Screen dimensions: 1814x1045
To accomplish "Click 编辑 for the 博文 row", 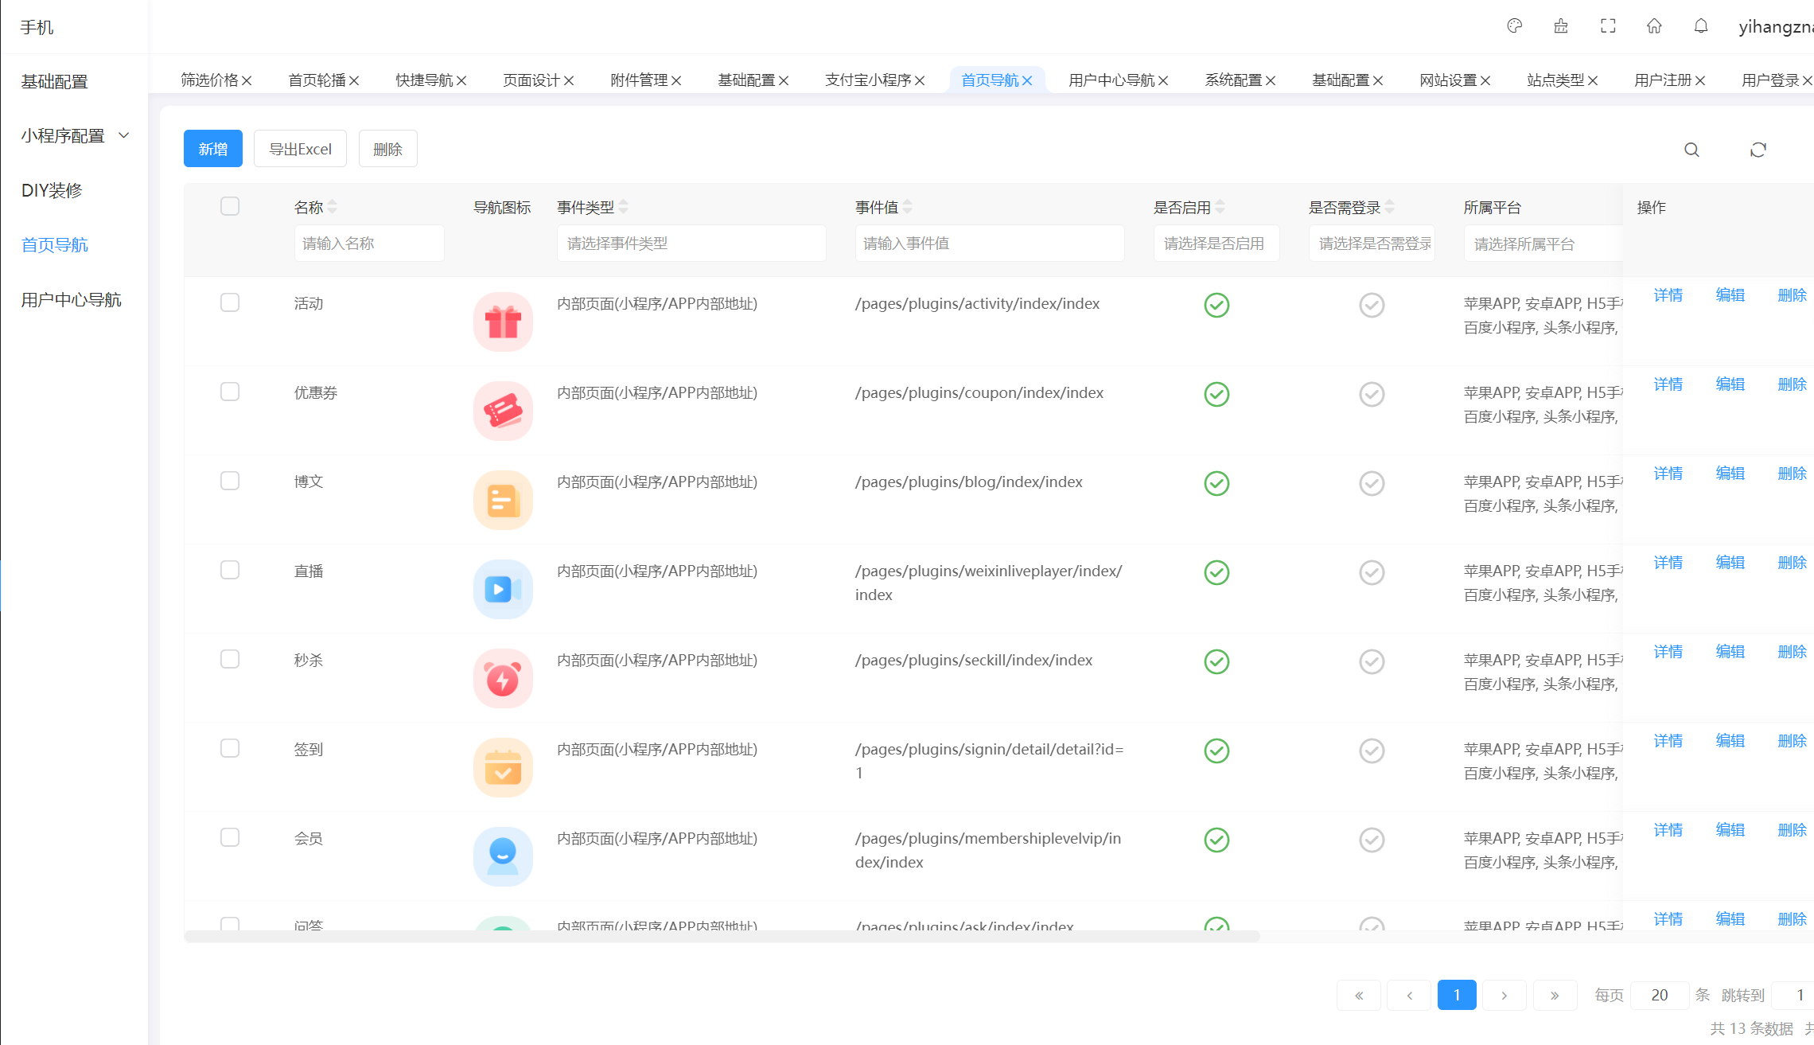I will coord(1730,474).
